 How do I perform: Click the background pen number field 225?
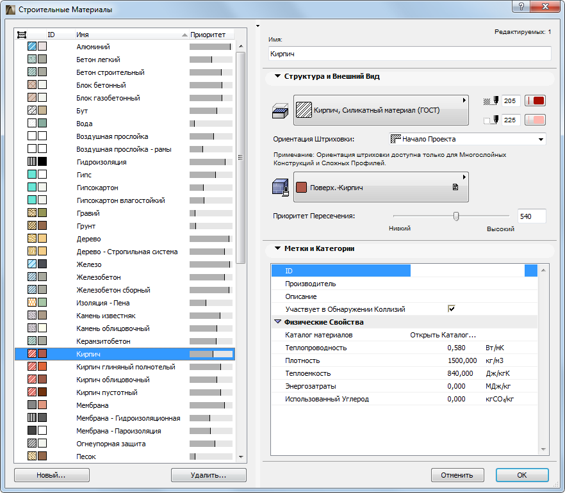tap(511, 120)
